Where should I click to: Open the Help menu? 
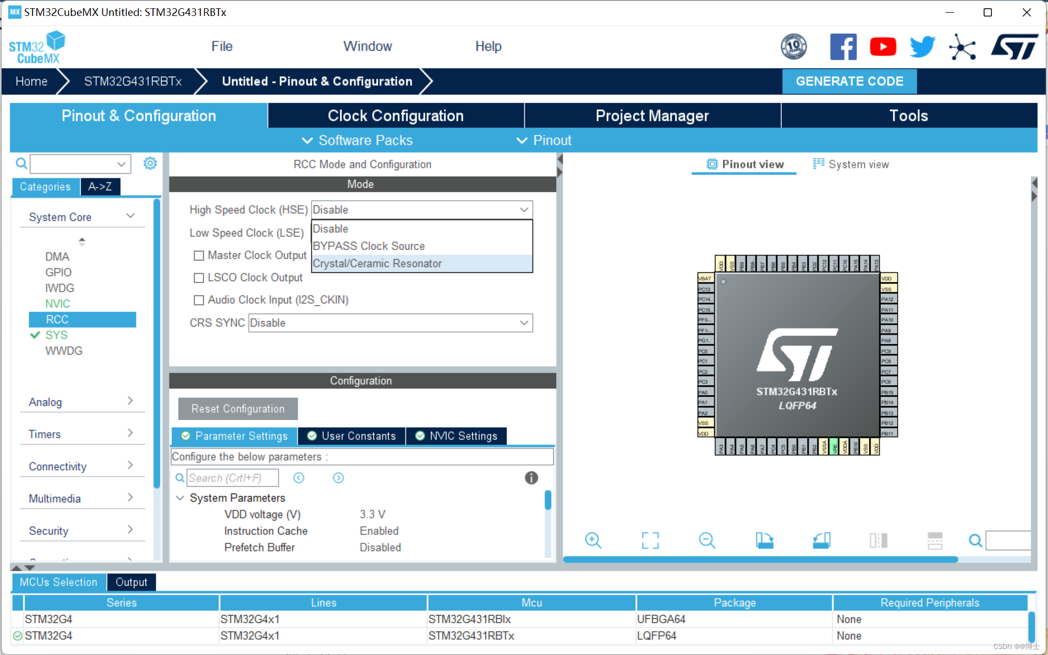[x=488, y=46]
